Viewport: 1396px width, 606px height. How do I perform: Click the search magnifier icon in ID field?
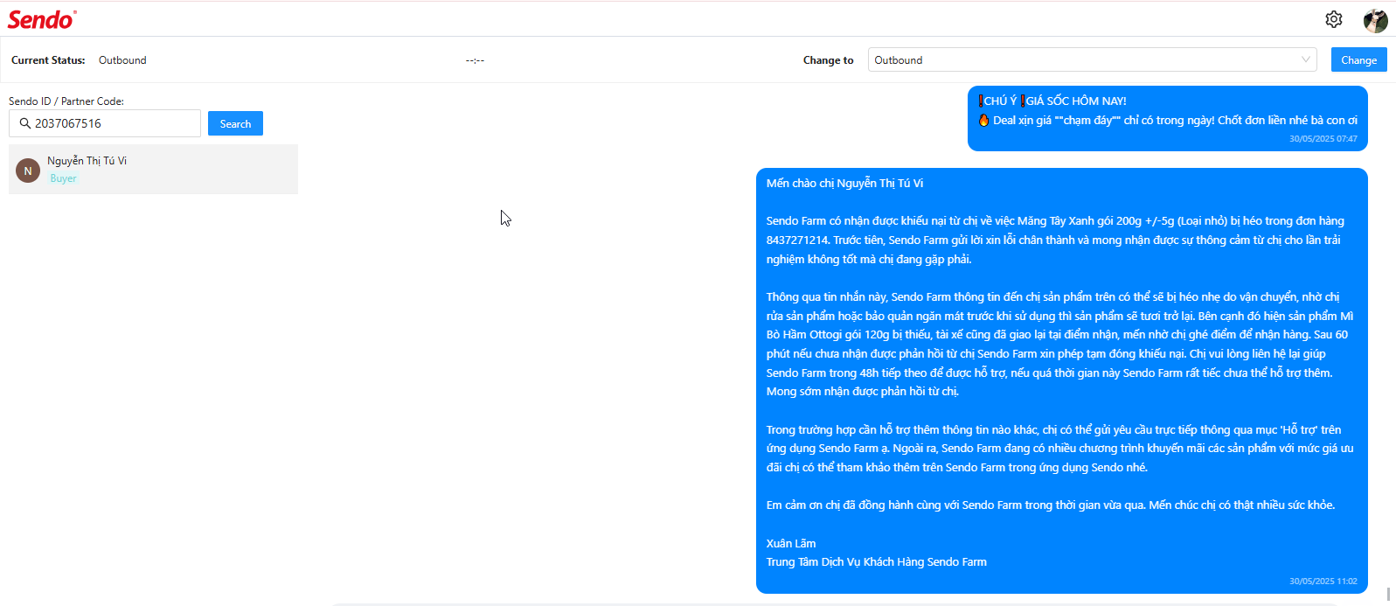coord(25,123)
